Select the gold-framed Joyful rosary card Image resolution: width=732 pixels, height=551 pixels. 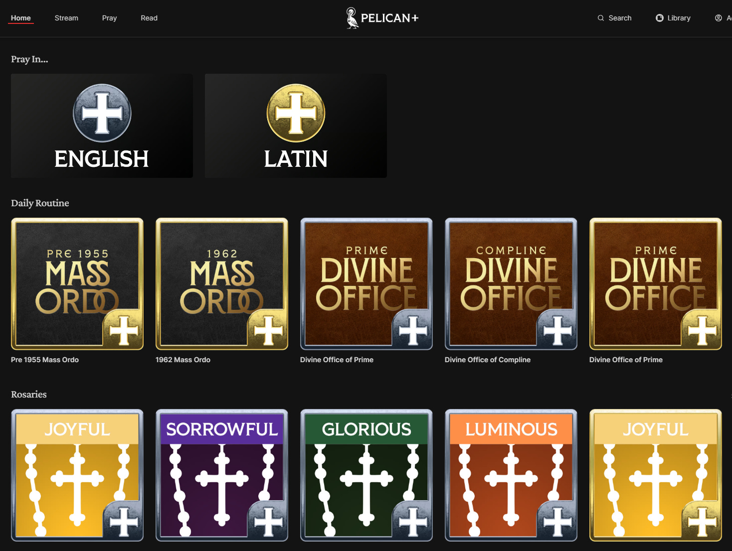(x=656, y=475)
